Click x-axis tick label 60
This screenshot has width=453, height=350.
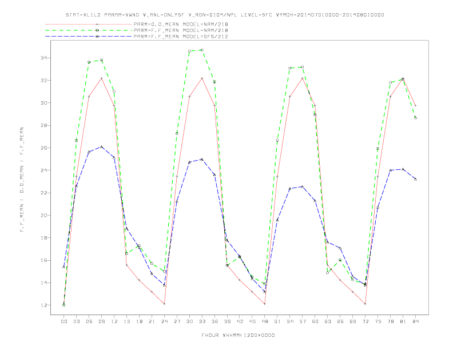[315, 321]
